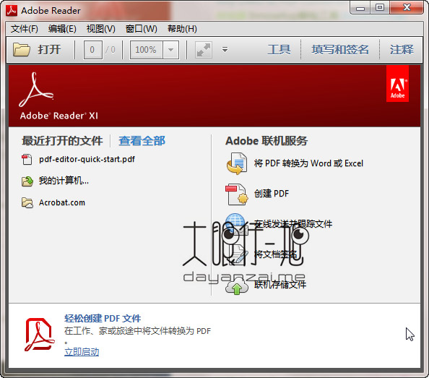The height and width of the screenshot is (378, 429).
Task: Click the Acrobat.com folder icon
Action: (27, 203)
